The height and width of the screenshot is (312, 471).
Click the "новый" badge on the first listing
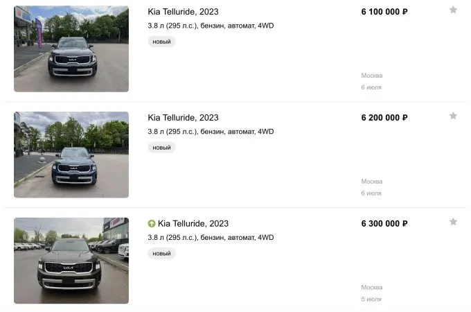tap(161, 42)
